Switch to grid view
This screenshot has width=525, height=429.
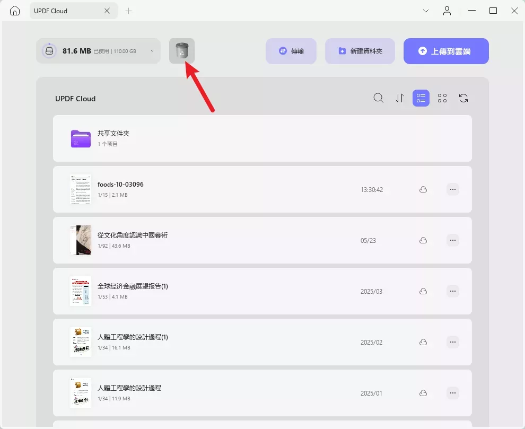[442, 98]
